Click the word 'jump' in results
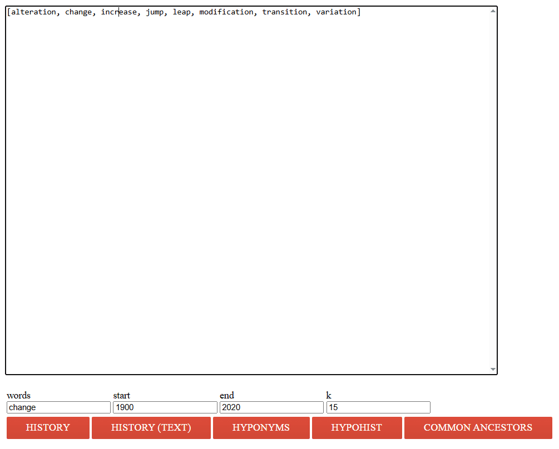Image resolution: width=559 pixels, height=449 pixels. (x=155, y=12)
